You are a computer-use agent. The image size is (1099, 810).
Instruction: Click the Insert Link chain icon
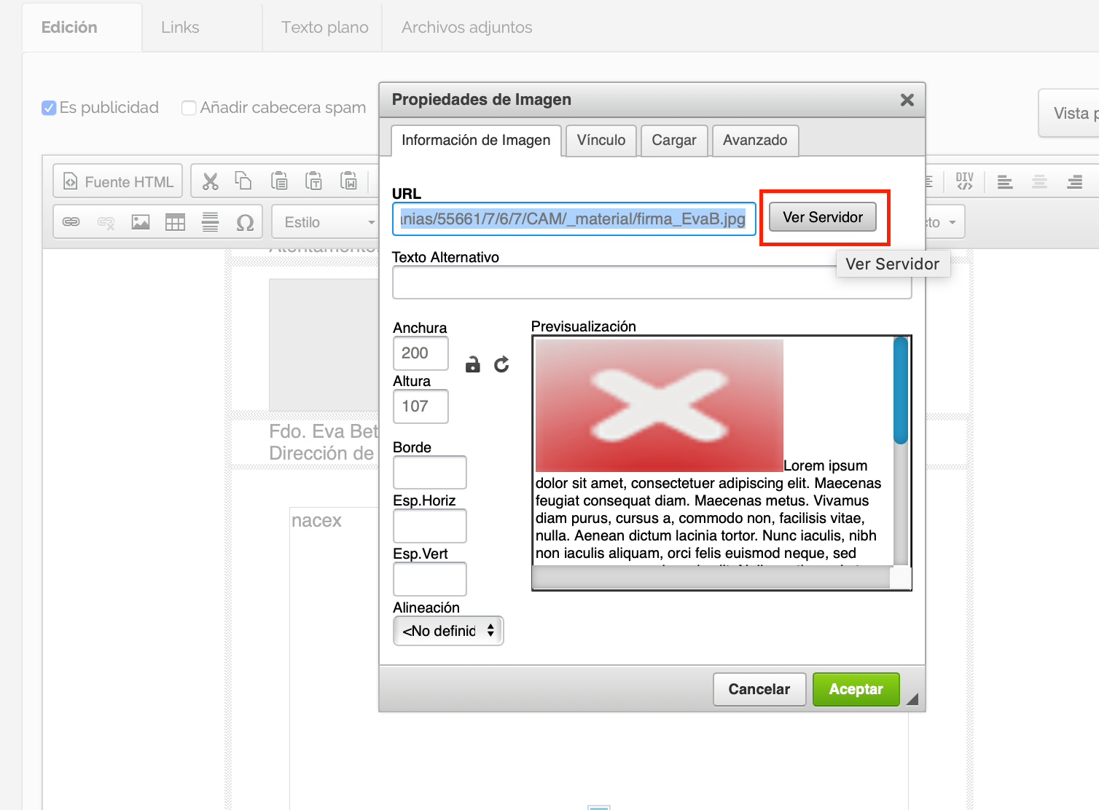click(x=71, y=222)
